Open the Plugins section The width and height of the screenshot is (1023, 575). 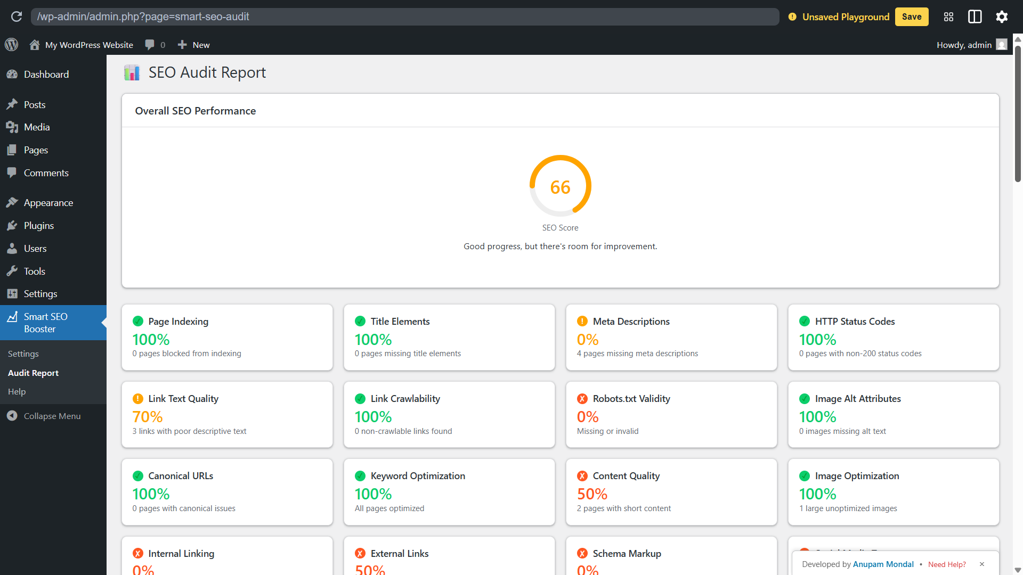coord(38,225)
